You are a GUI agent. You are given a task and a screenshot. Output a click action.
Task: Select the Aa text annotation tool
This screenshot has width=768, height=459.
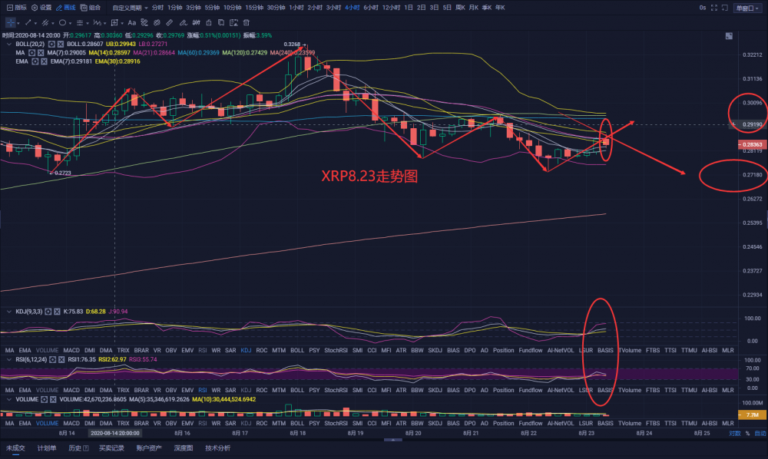132,22
